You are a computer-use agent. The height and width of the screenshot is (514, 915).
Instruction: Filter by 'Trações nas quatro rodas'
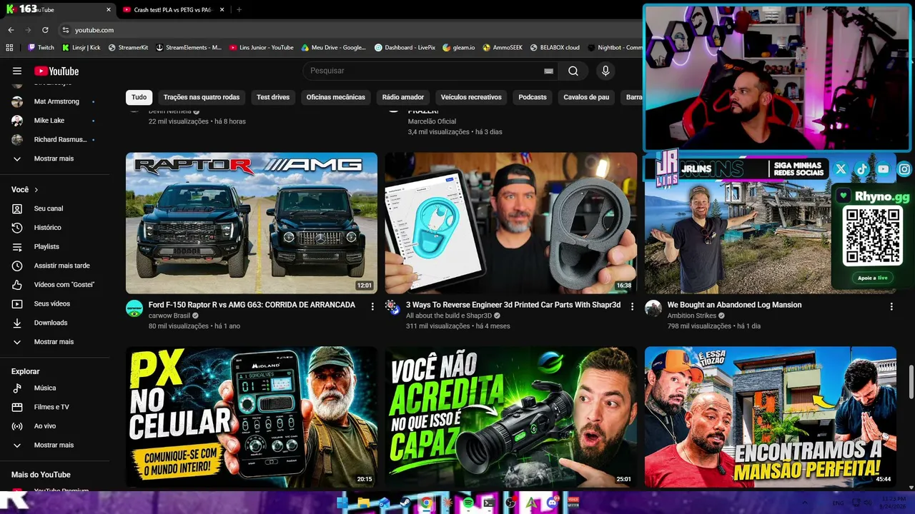pyautogui.click(x=202, y=97)
